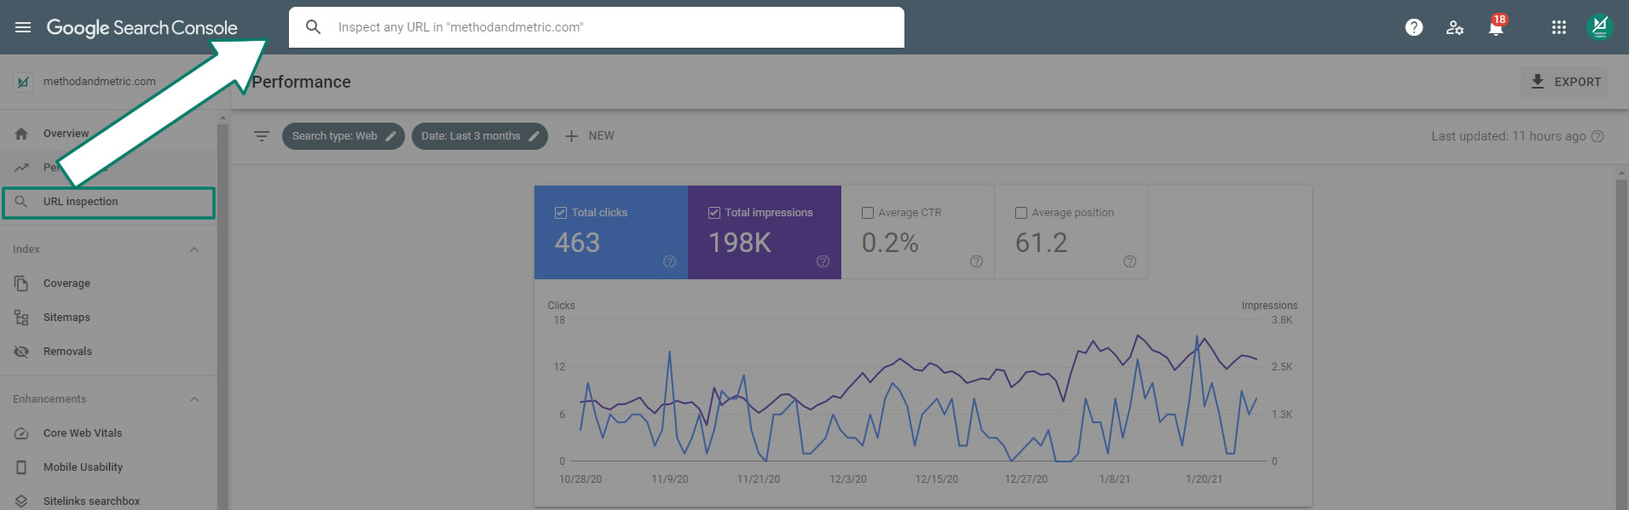Click the 11/9/20 date label on chart
Screen dimensions: 1629x510
(670, 479)
